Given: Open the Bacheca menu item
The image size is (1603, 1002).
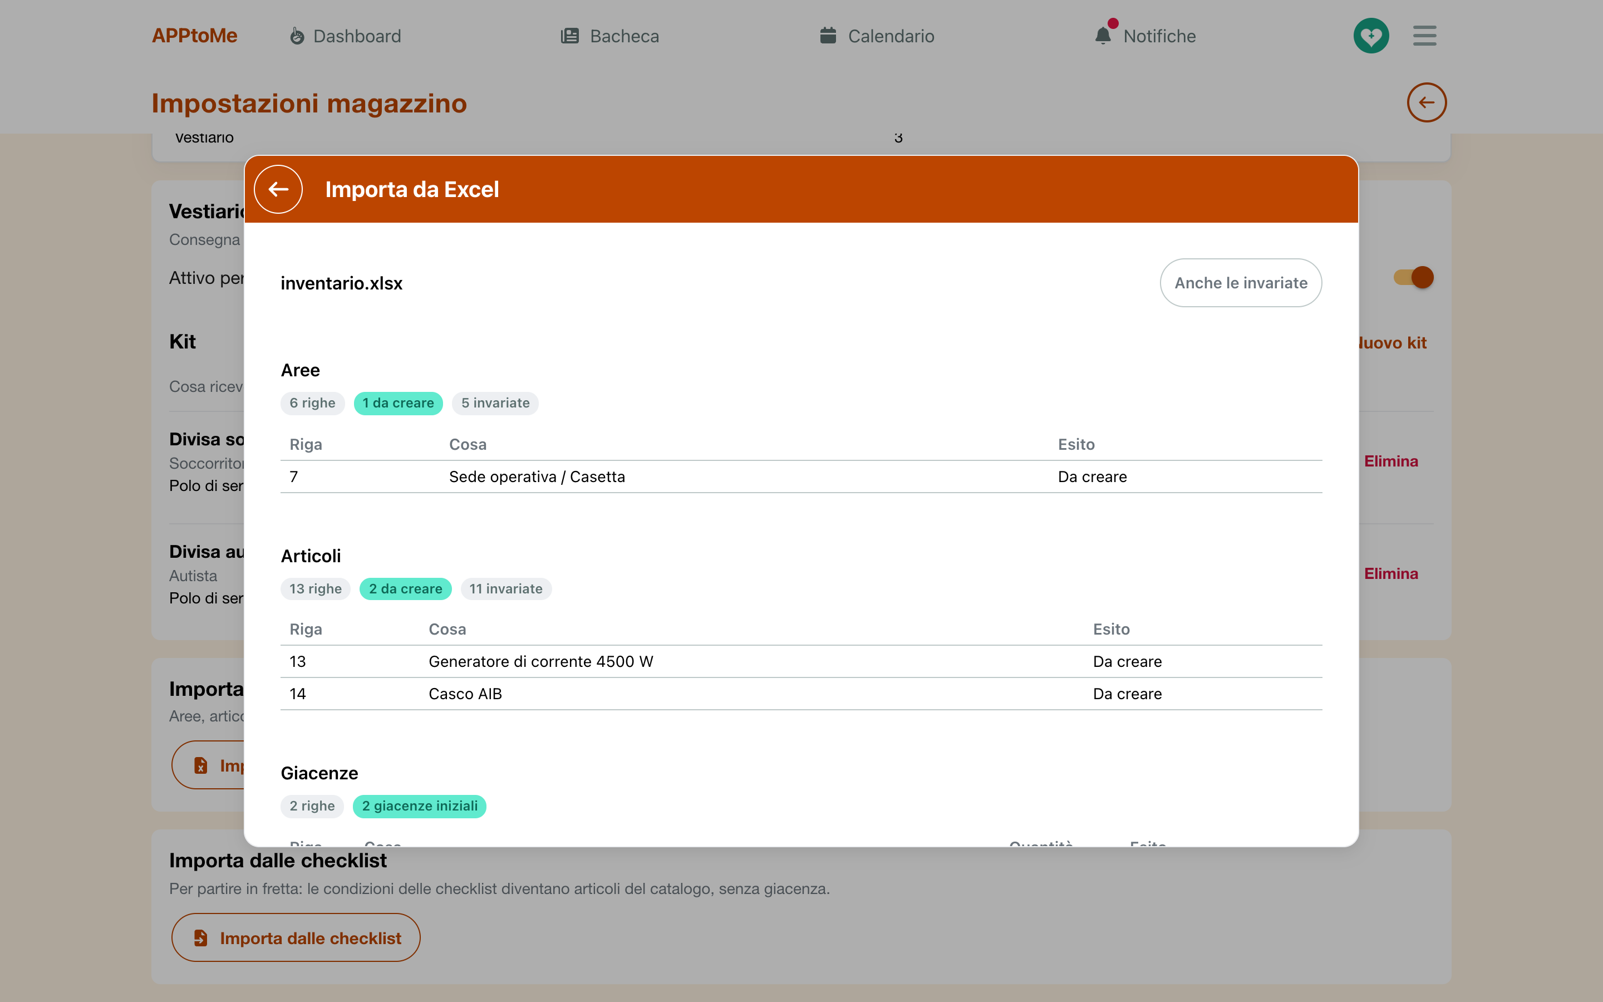Looking at the screenshot, I should coord(610,36).
